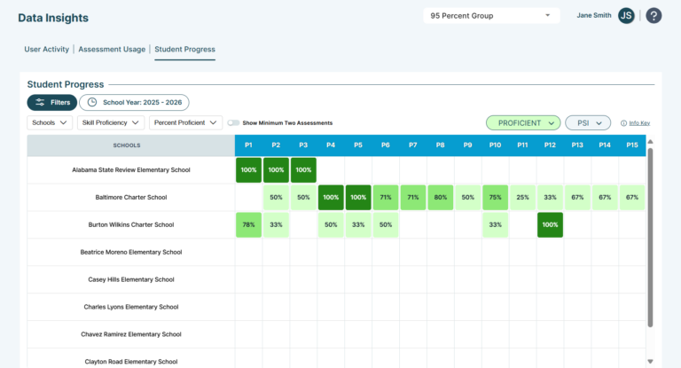
Task: Toggle Show Minimum Two Assessments switch
Action: [x=234, y=123]
